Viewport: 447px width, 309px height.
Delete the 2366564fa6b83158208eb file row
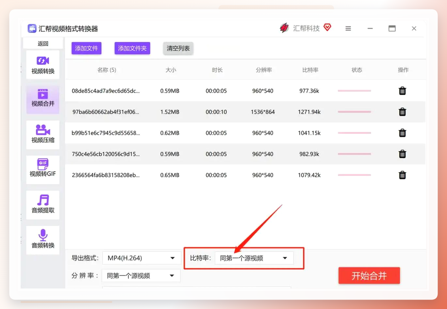(402, 175)
